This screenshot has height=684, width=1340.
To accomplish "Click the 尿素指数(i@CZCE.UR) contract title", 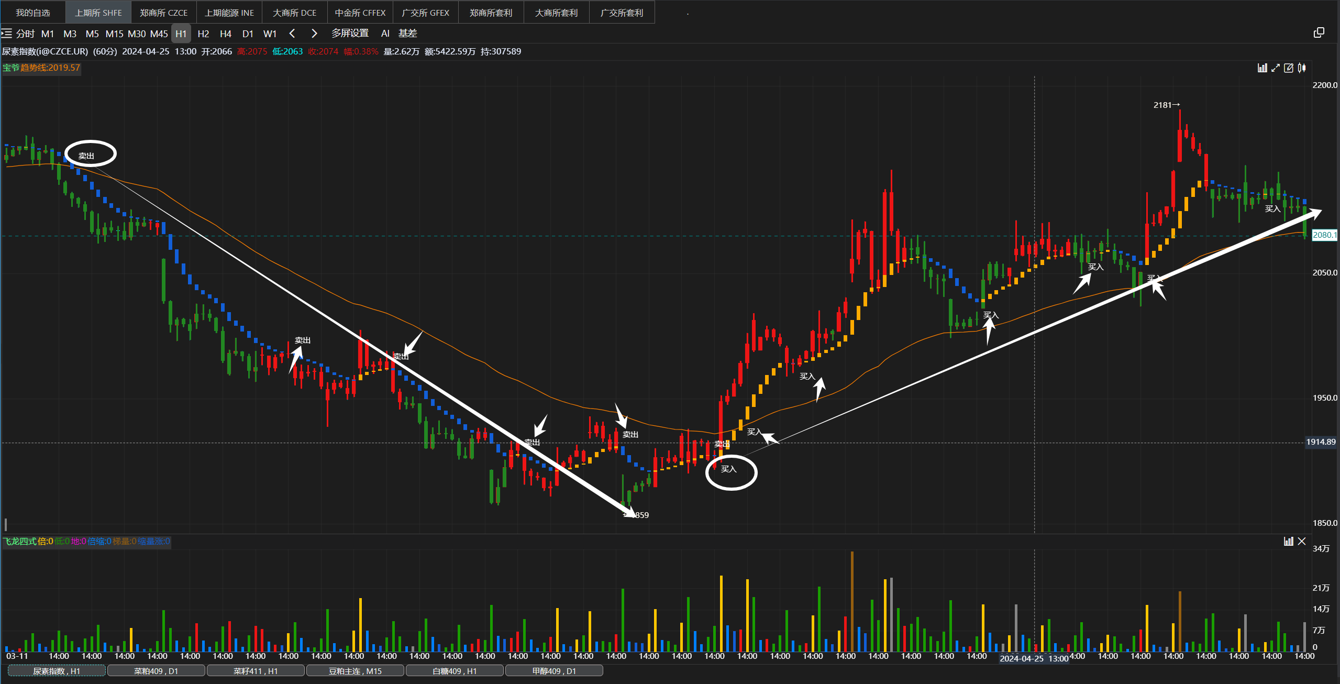I will 45,51.
